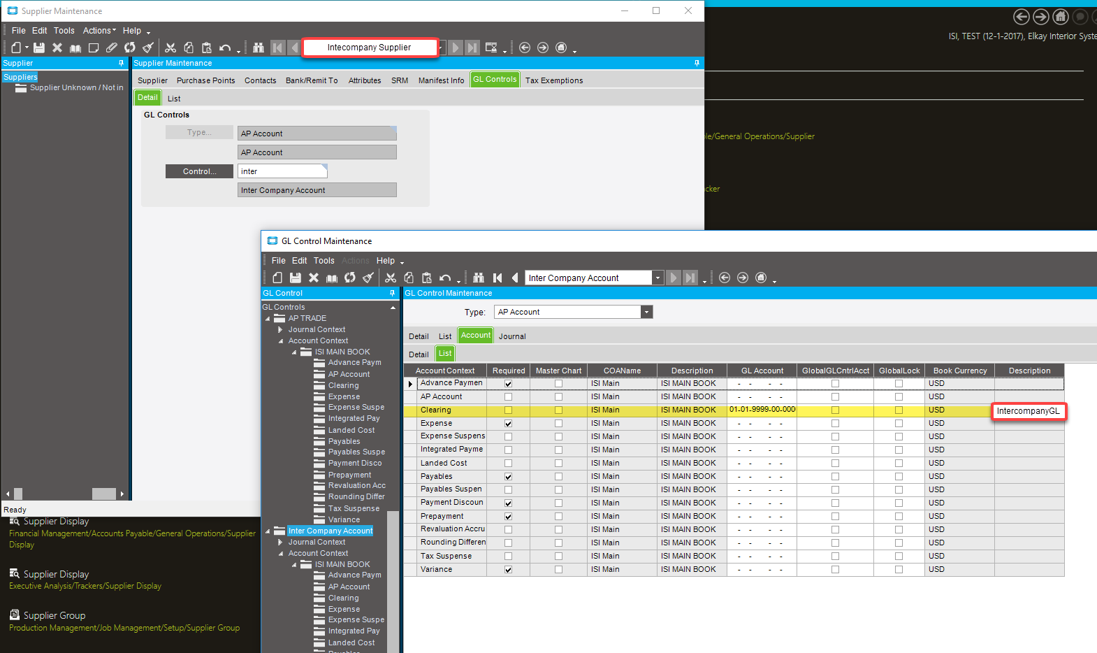The image size is (1097, 653).
Task: Click Back arrow icon in Supplier Maintenance toolbar
Action: (x=525, y=48)
